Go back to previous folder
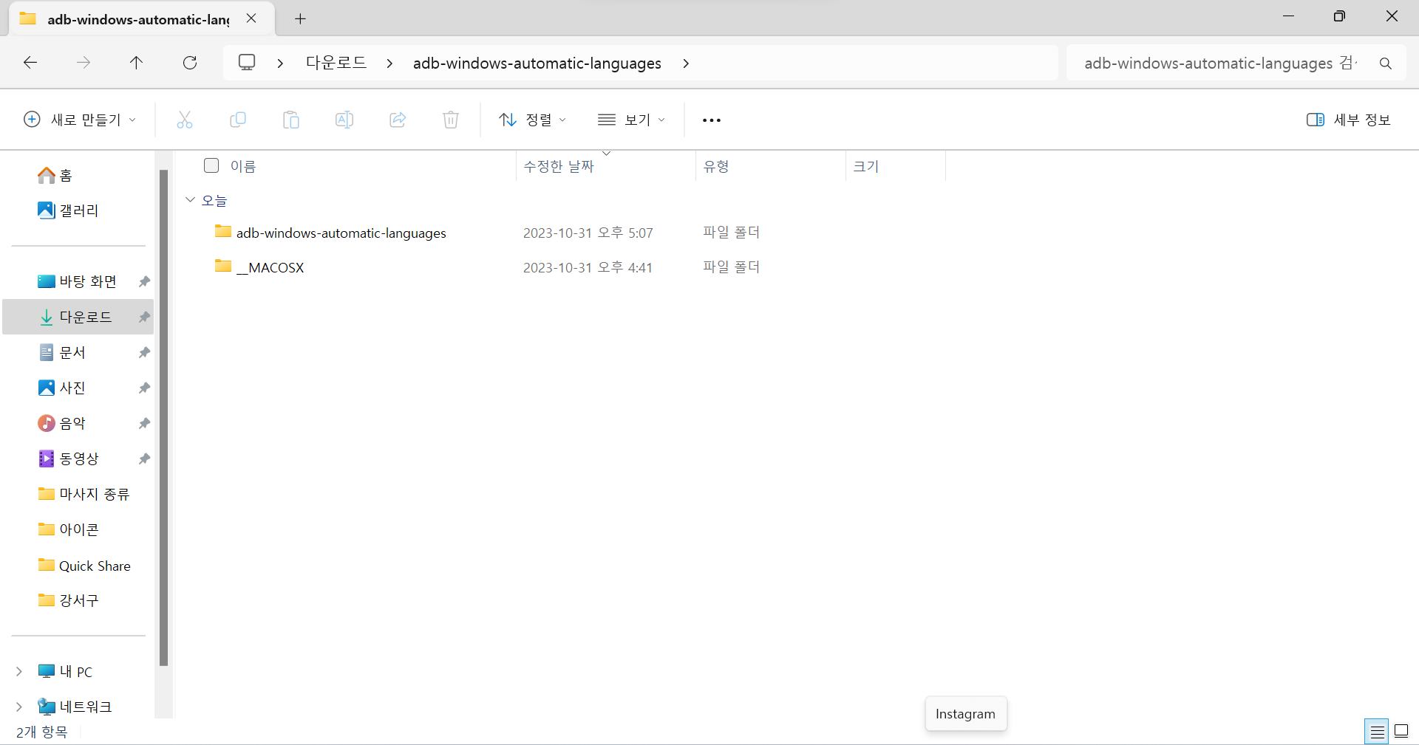This screenshot has width=1419, height=745. pyautogui.click(x=30, y=63)
